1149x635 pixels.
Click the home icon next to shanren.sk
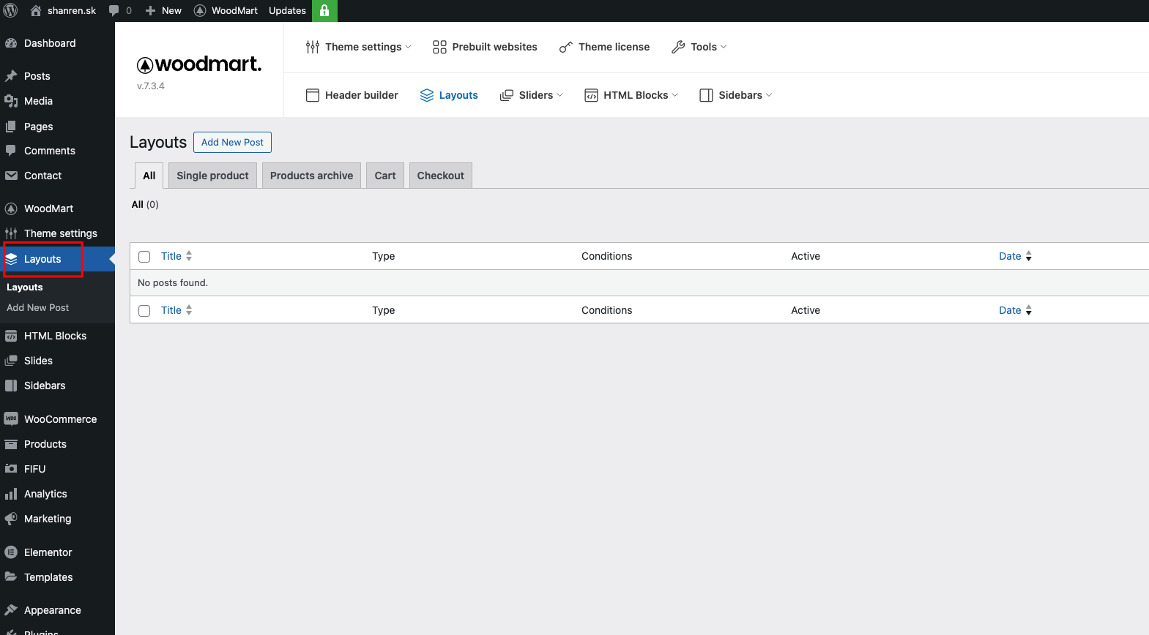coord(36,10)
